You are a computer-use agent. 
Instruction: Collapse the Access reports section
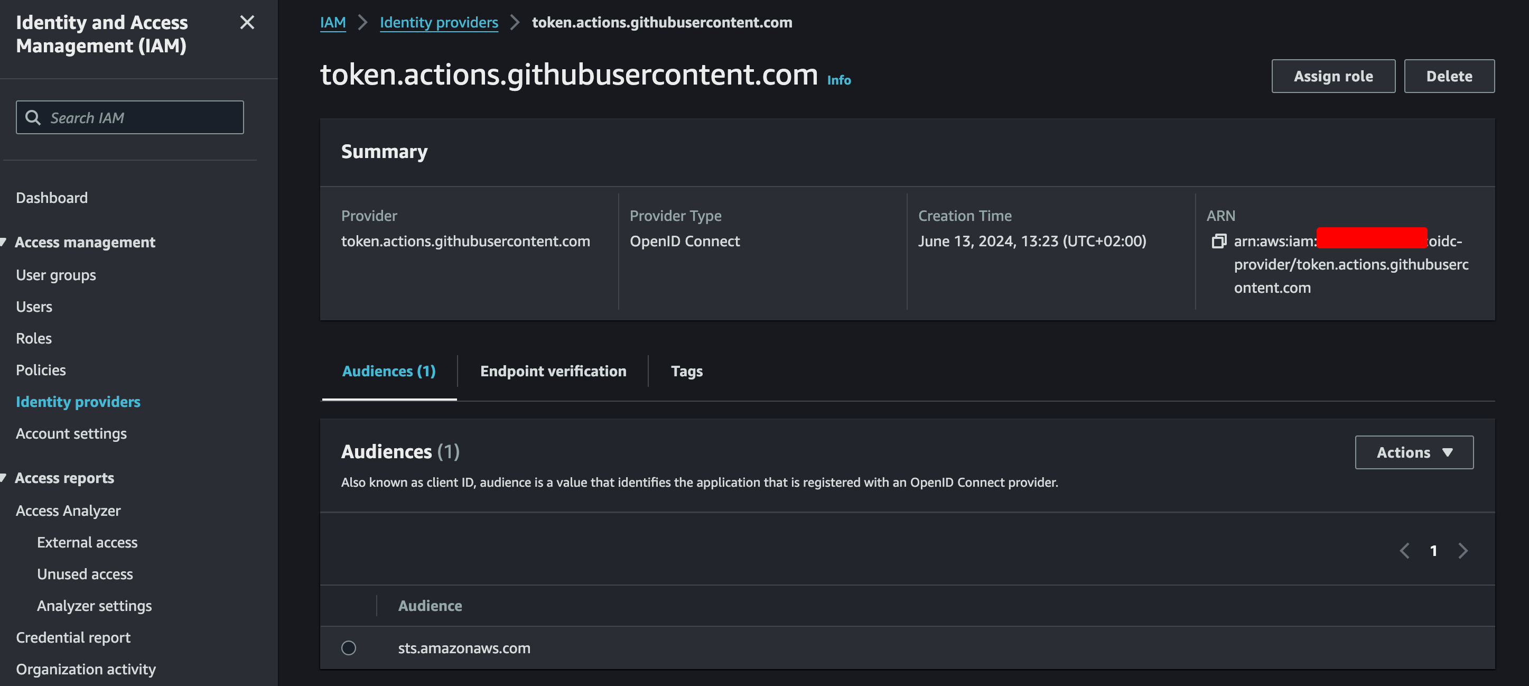pos(4,478)
